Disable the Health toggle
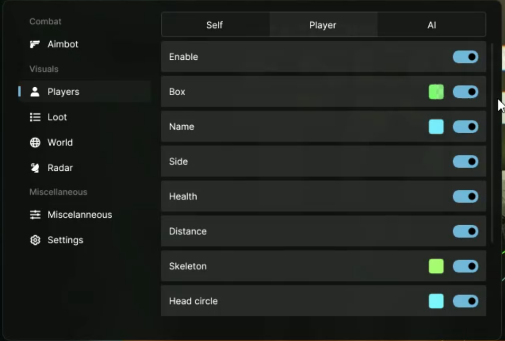This screenshot has width=505, height=341. click(x=465, y=197)
